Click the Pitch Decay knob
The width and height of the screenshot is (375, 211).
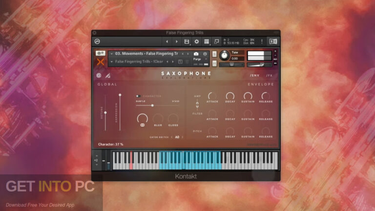coord(230,131)
